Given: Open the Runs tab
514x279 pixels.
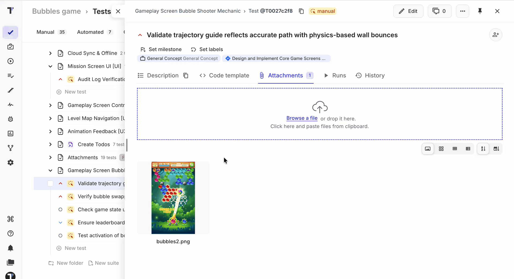Looking at the screenshot, I should pos(335,76).
